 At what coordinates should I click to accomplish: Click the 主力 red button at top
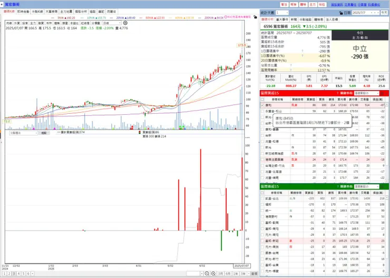point(313,4)
